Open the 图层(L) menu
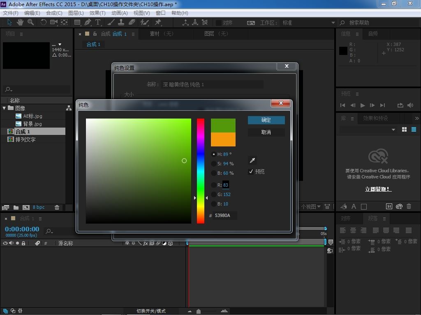Viewport: 421px width, 315px height. click(x=76, y=13)
